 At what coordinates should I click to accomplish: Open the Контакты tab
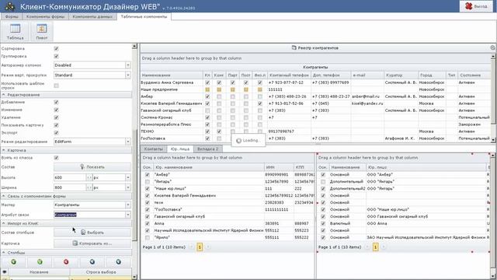(x=154, y=149)
